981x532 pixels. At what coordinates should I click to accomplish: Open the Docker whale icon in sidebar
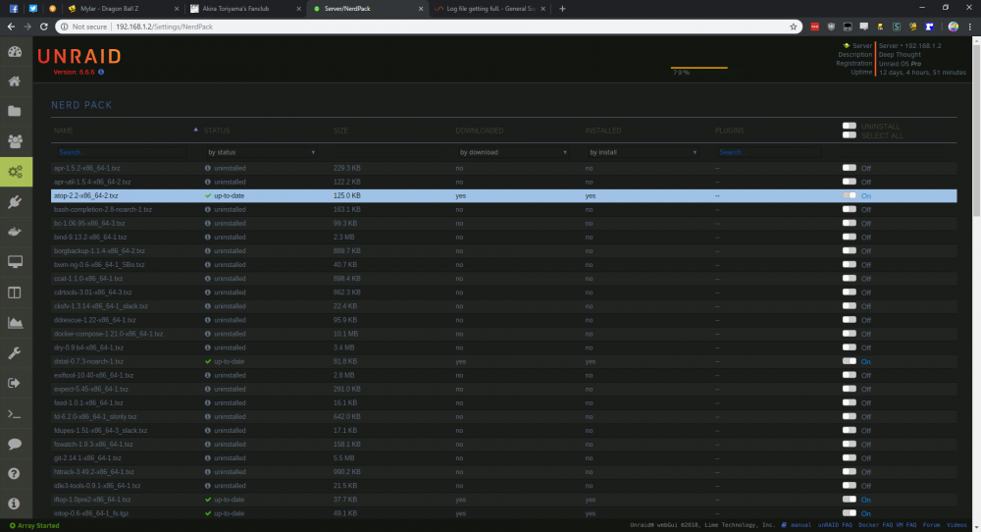pyautogui.click(x=15, y=232)
